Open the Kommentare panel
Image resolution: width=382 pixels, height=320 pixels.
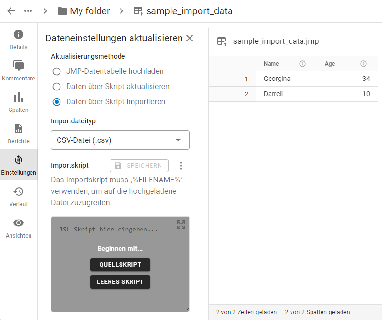19,70
